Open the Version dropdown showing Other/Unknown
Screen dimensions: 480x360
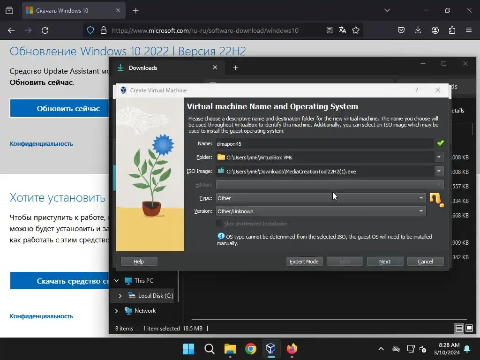click(x=321, y=211)
